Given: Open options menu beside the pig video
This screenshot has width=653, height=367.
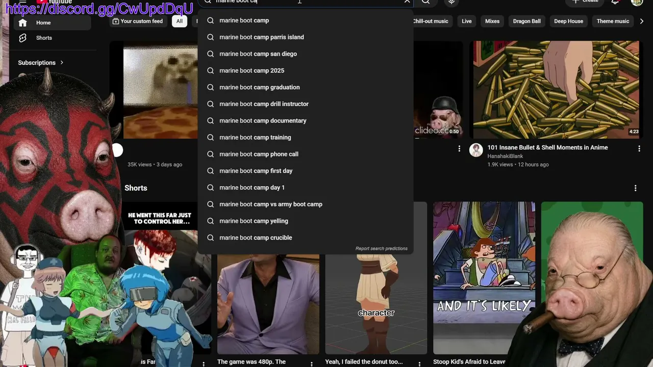Looking at the screenshot, I should click(x=459, y=149).
